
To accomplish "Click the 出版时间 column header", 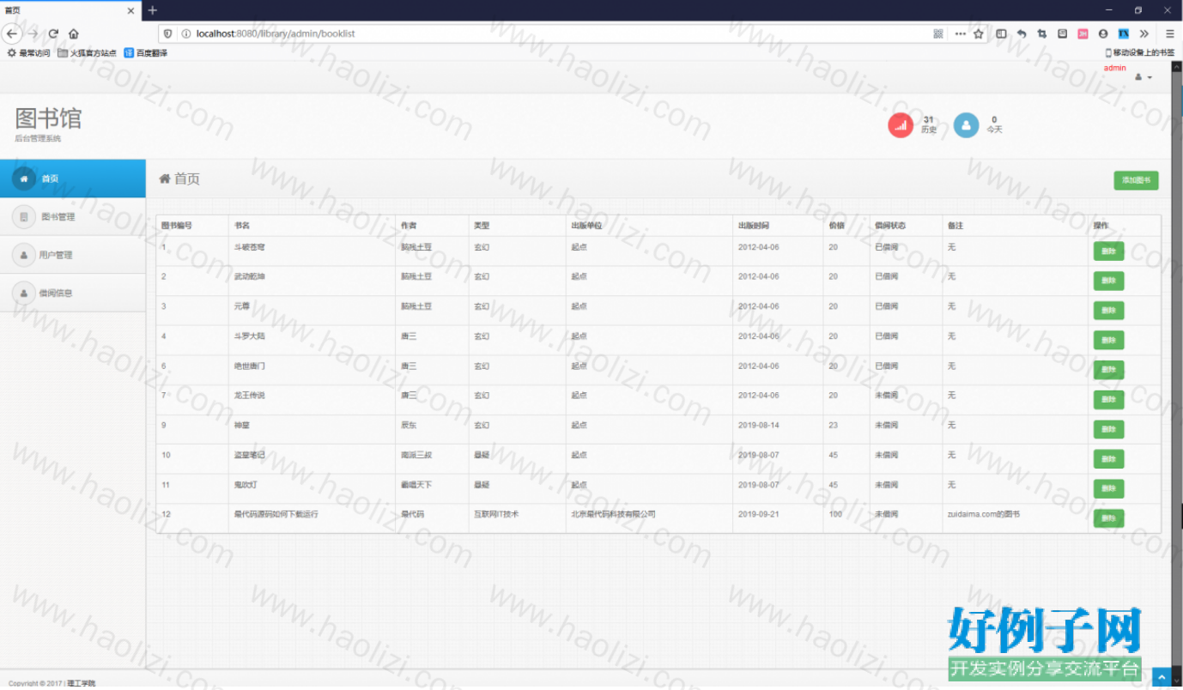I will click(x=754, y=226).
